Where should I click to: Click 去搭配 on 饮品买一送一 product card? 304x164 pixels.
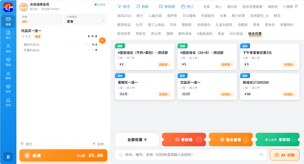(x=227, y=94)
